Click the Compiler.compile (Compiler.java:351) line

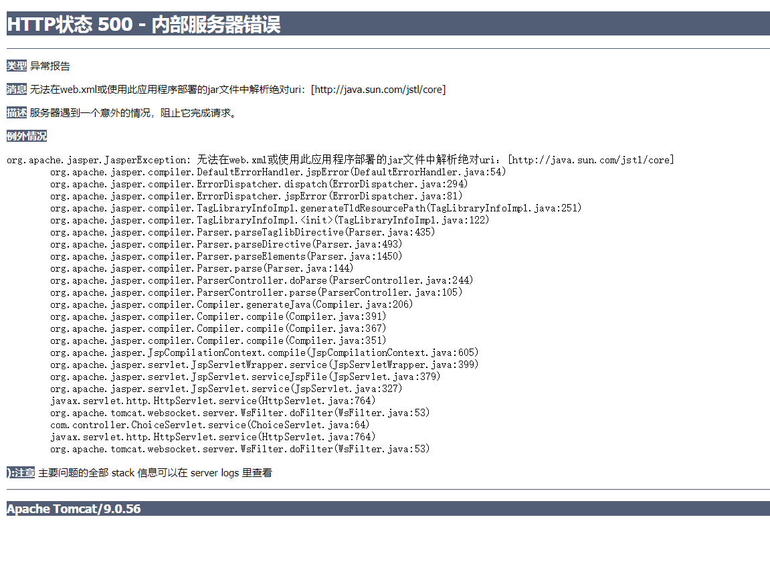[x=218, y=341]
